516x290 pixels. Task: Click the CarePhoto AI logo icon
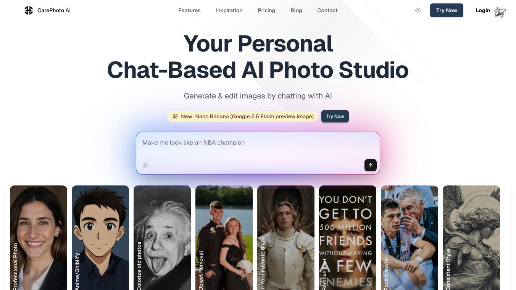29,11
